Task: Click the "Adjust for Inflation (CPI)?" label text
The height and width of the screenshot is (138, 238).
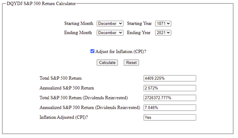Action: (123, 52)
